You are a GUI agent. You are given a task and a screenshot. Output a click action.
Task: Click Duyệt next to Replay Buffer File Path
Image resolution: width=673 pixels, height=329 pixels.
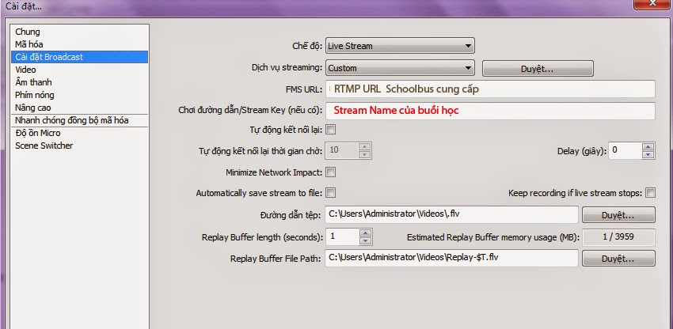[x=618, y=259]
